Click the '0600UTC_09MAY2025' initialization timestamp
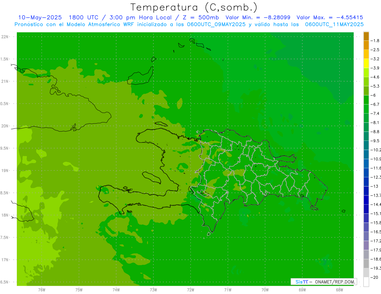Viewport: 381px width, 294px height. [x=216, y=24]
